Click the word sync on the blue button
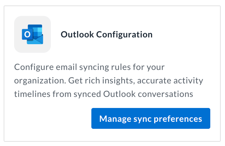 142,119
